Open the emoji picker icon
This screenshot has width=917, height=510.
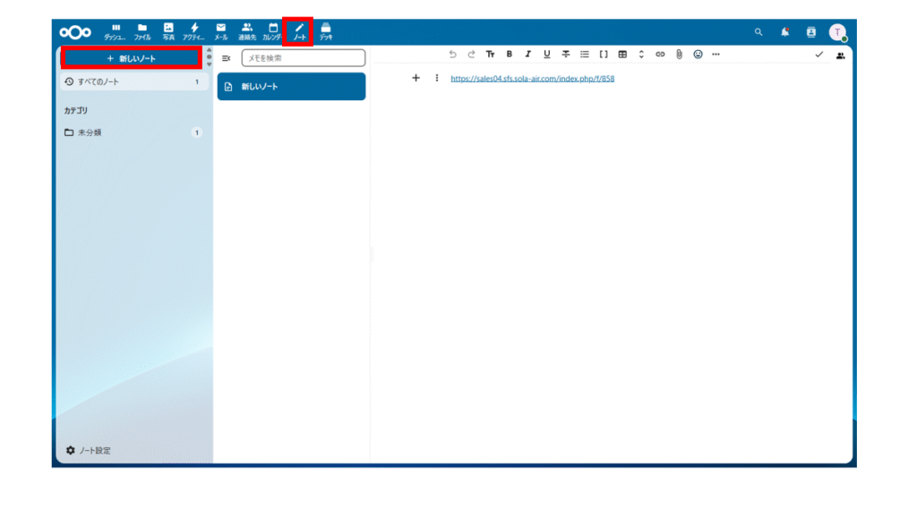pyautogui.click(x=698, y=55)
